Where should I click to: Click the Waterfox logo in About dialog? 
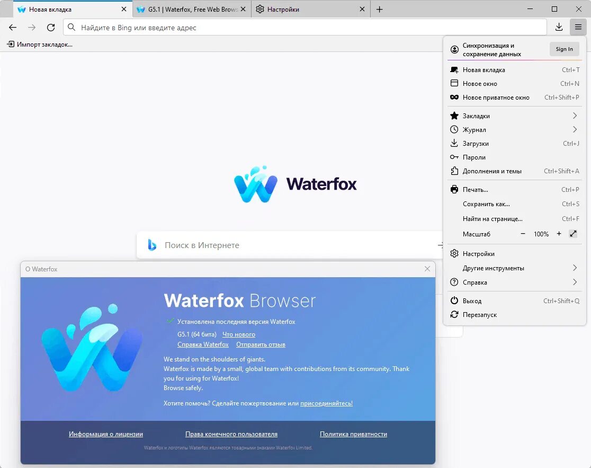[x=92, y=347]
